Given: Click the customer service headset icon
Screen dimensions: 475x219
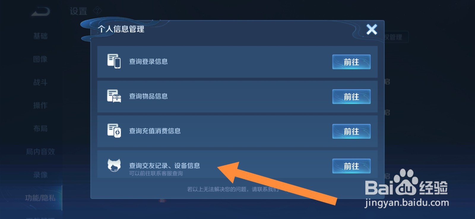Looking at the screenshot, I should [x=114, y=165].
